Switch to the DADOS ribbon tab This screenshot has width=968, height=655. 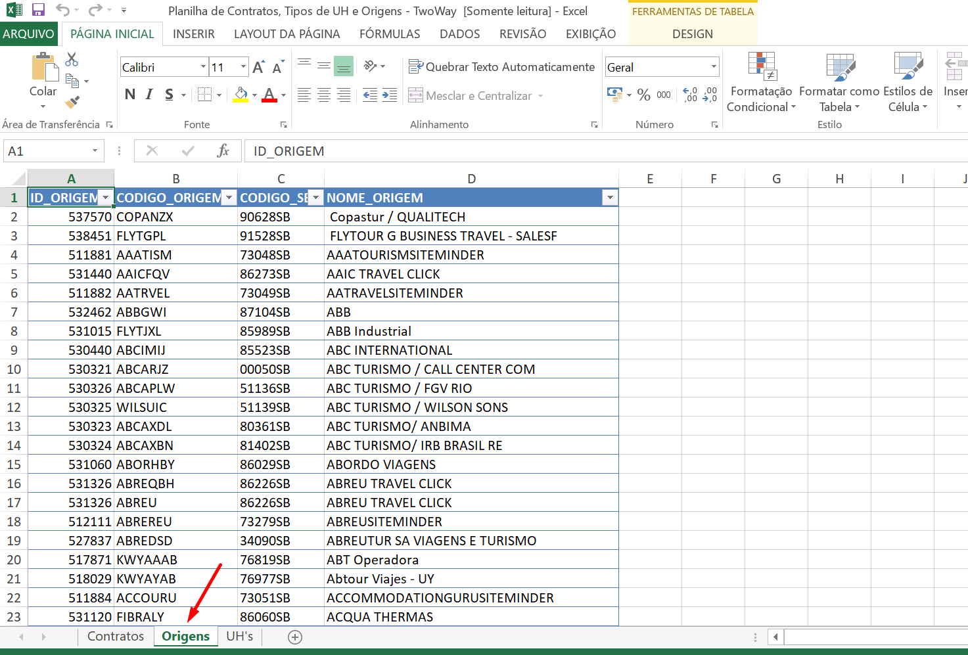click(460, 34)
